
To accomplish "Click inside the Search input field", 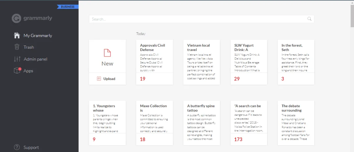I will pos(201,19).
